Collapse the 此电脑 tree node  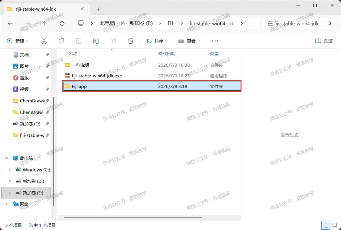click(x=7, y=158)
